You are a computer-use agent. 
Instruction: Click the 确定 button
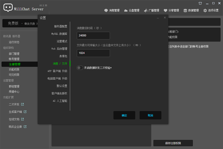click(x=124, y=115)
